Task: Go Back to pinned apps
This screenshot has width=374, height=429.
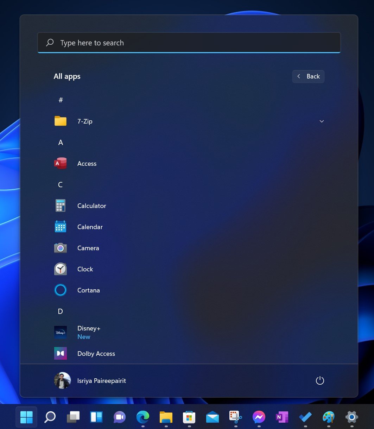Action: pos(308,76)
